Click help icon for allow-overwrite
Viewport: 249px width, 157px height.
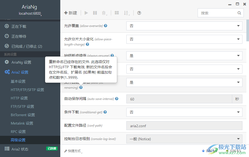[x=106, y=26]
